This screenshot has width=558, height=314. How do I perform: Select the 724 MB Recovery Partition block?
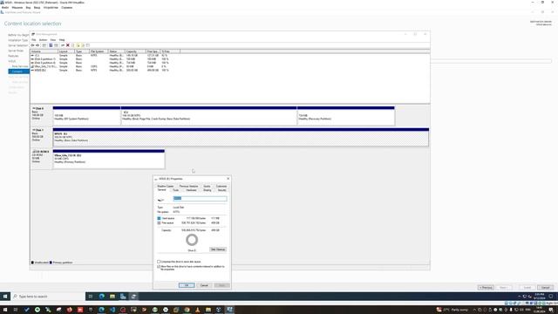click(x=345, y=116)
